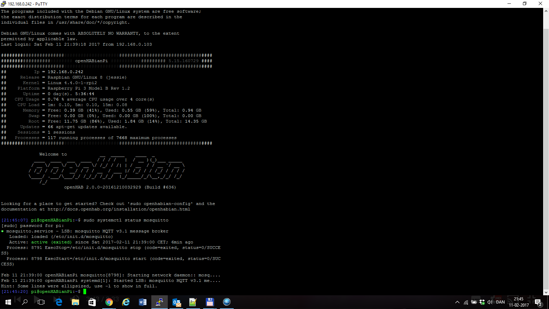Screen dimensions: 549x309
Task: Open File Explorer from the taskbar
Action: pos(75,302)
